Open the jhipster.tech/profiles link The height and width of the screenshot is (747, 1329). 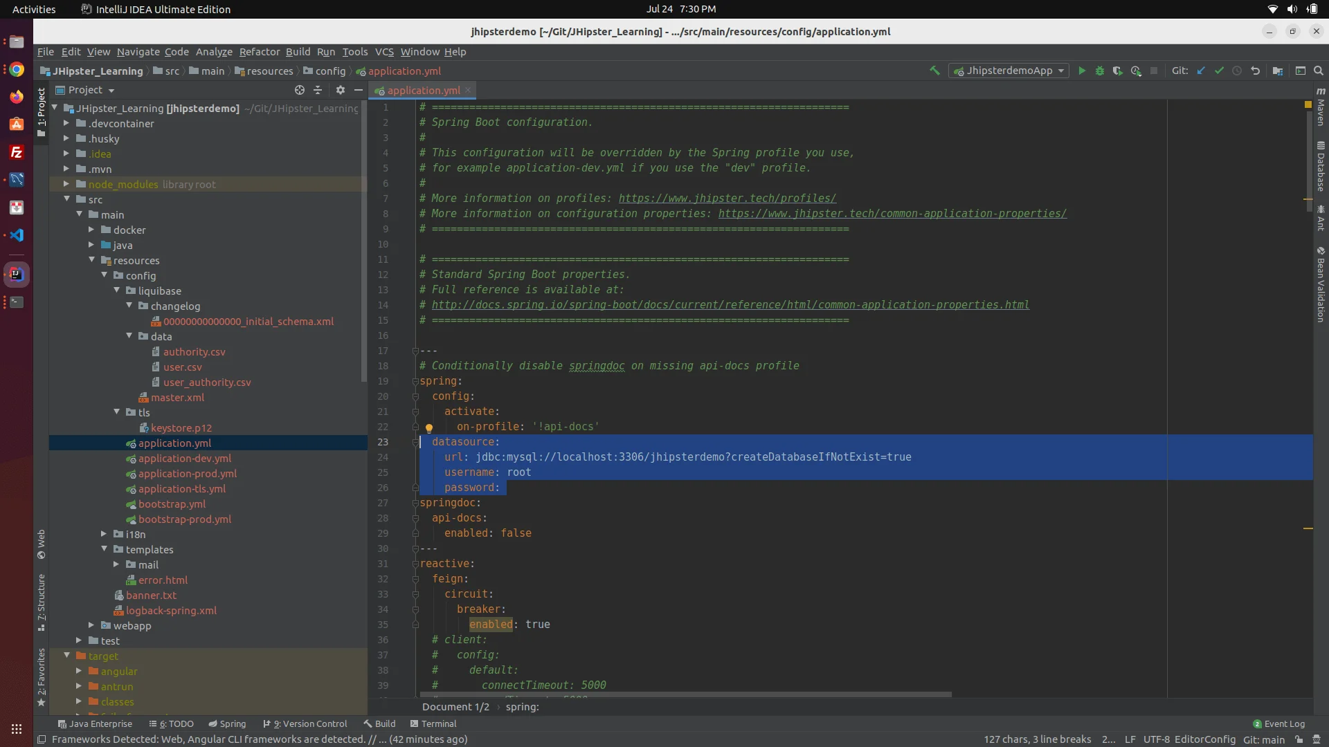tap(727, 199)
